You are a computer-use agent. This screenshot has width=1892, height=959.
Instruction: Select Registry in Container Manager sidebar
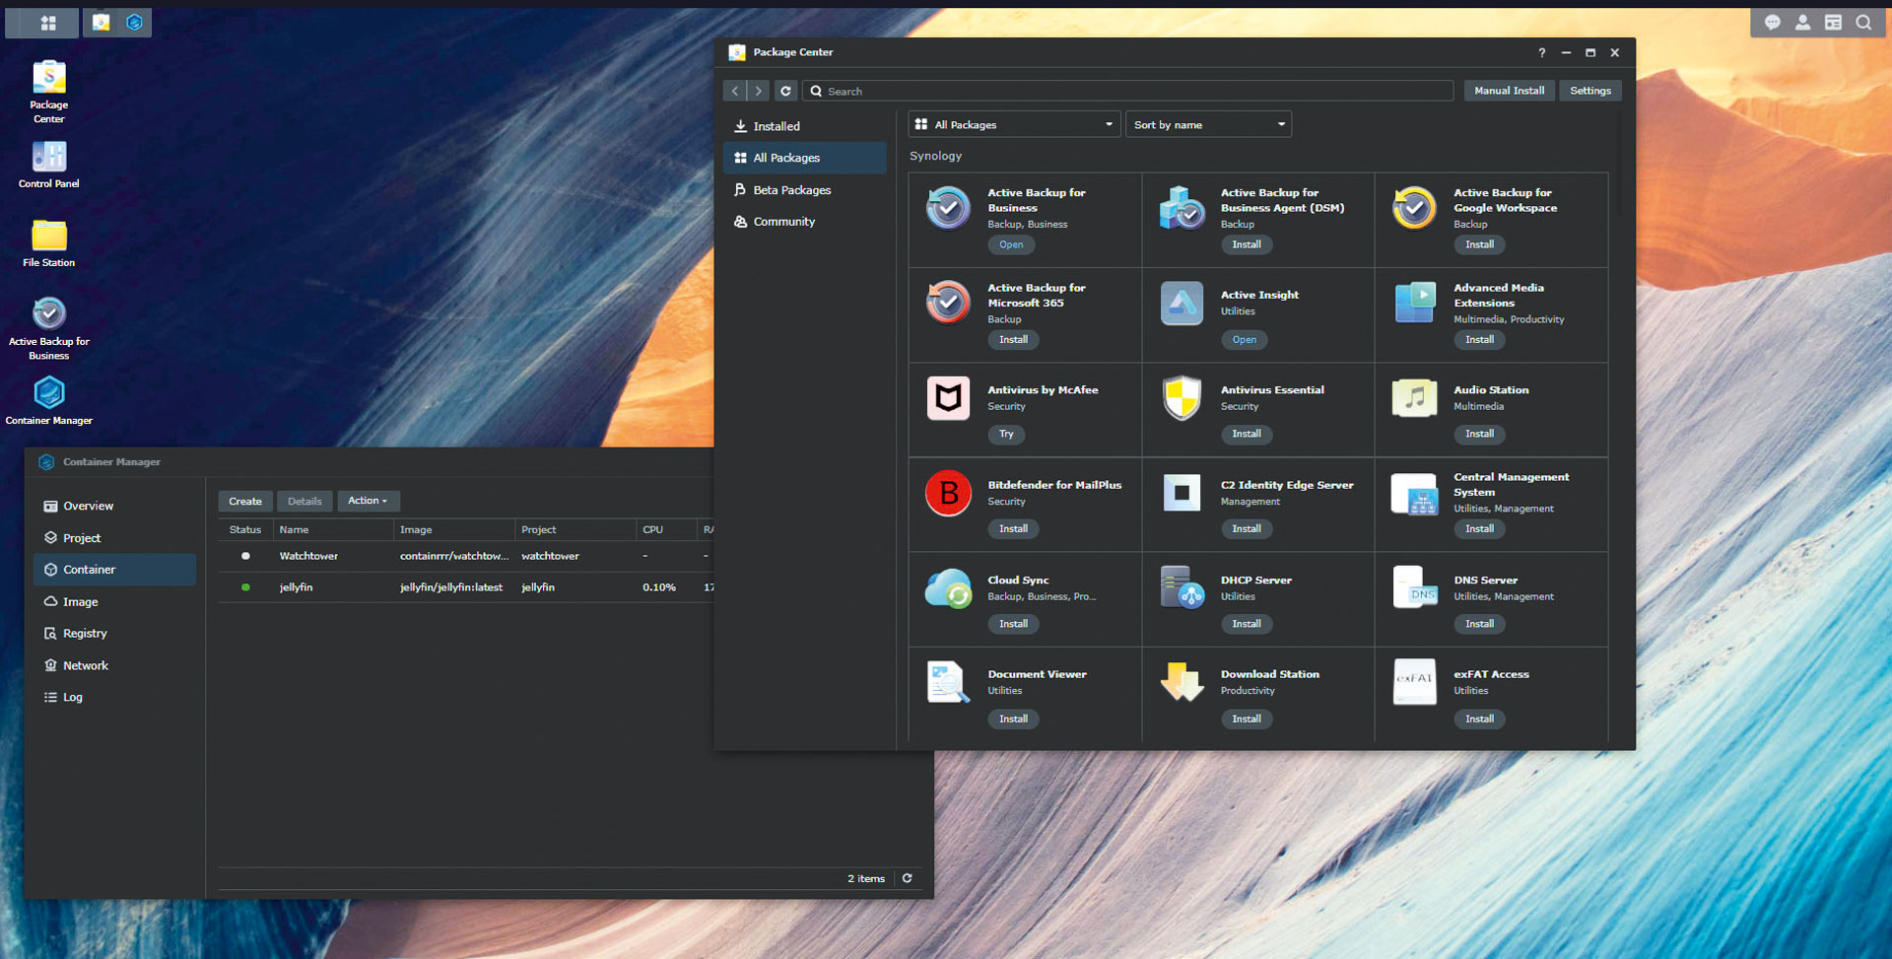(x=85, y=634)
